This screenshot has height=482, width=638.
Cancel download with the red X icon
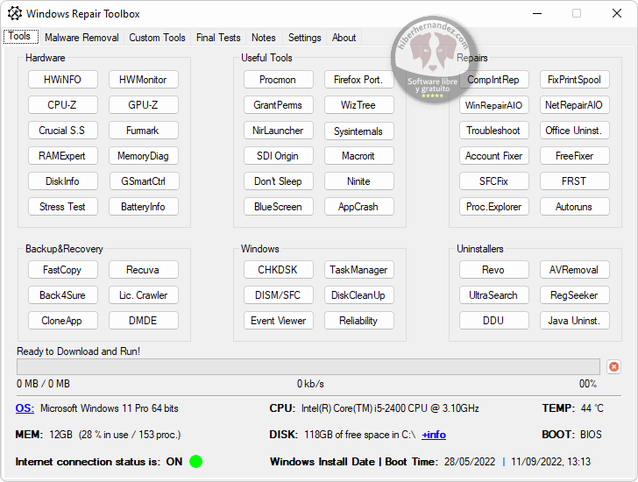tap(613, 367)
